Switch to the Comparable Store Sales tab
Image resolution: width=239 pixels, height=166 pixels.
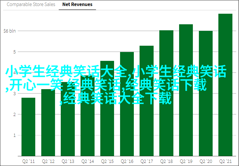tap(30, 5)
